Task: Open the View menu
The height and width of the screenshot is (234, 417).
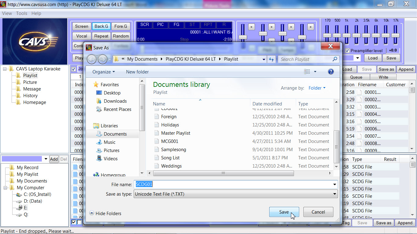Action: click(7, 13)
